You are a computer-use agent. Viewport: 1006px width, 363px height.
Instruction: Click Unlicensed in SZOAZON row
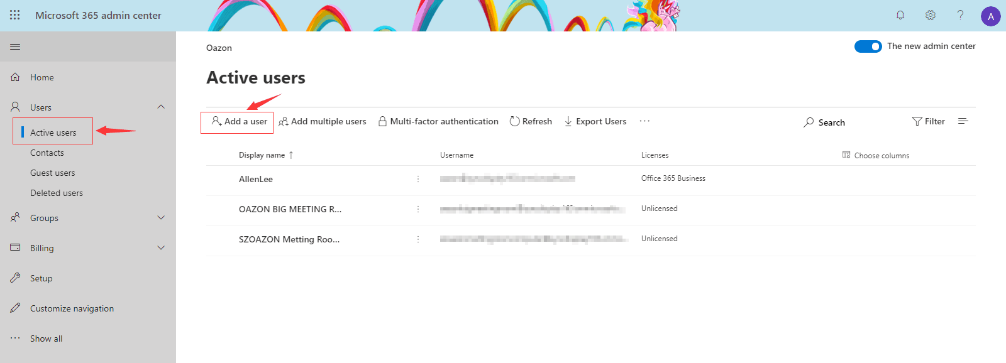pos(660,239)
